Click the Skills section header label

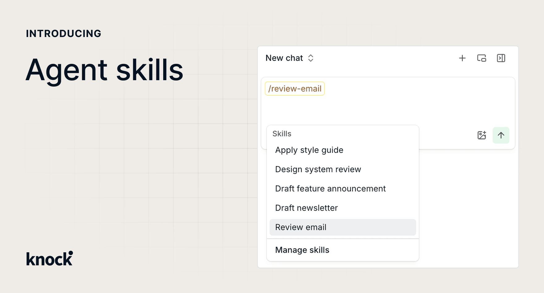click(x=282, y=134)
